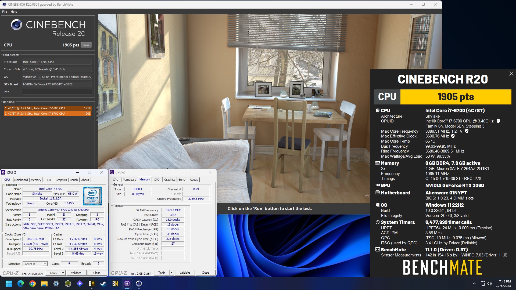516x290 pixels.
Task: Open the volume tray icon
Action: [x=489, y=284]
